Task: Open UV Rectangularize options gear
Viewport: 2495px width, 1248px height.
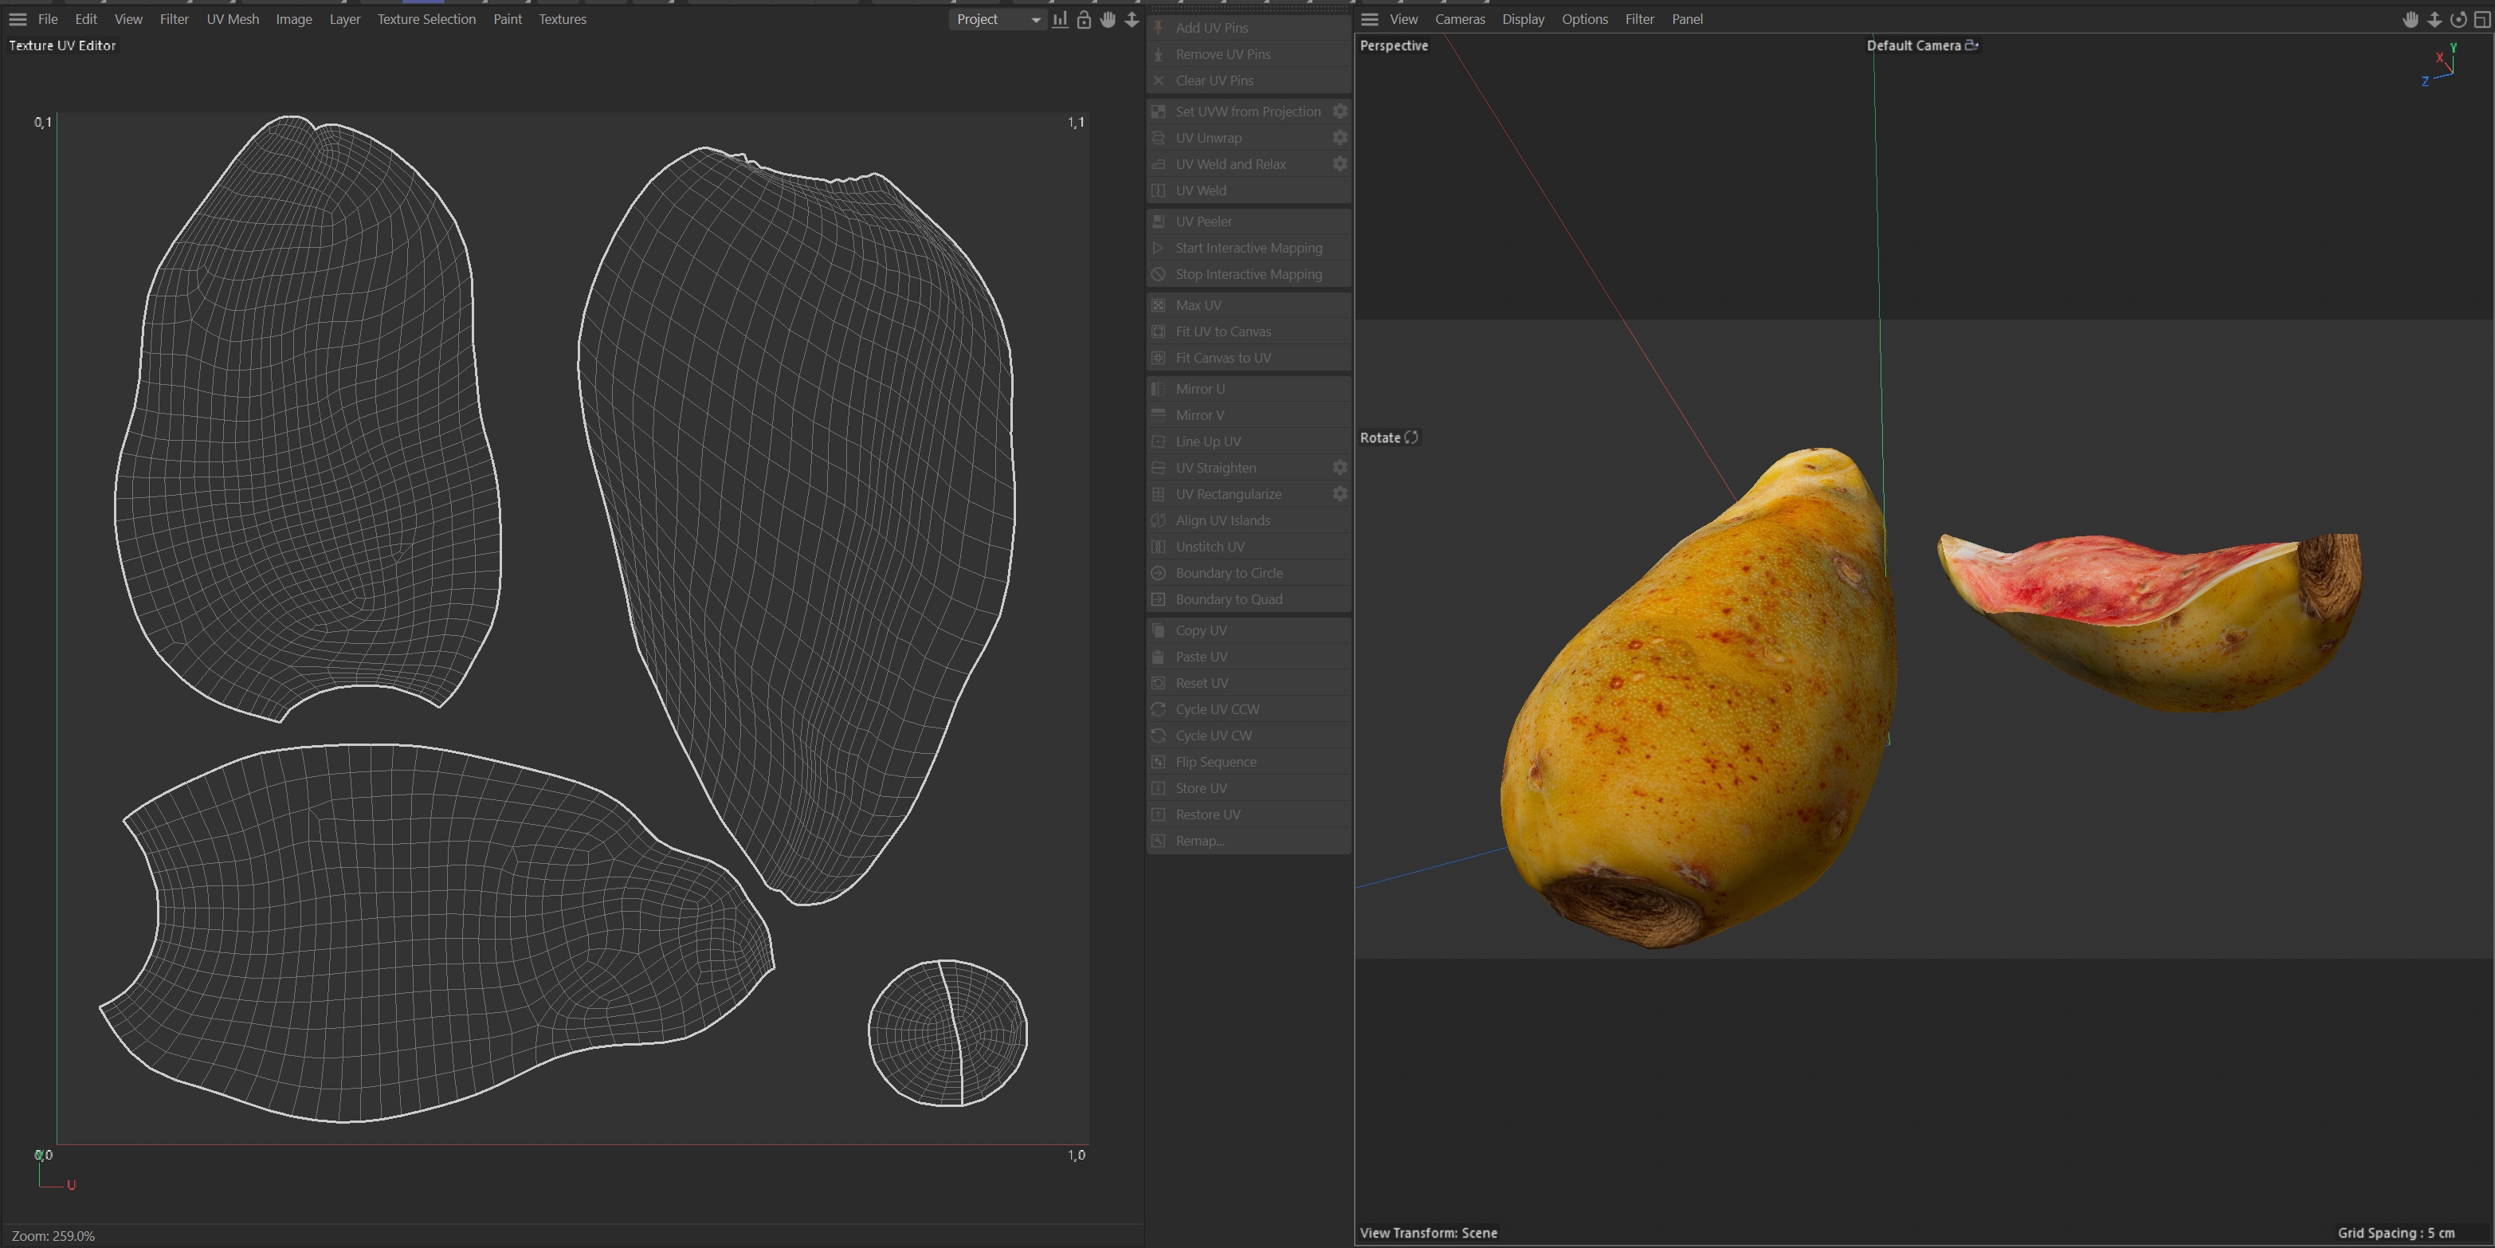Action: tap(1340, 494)
